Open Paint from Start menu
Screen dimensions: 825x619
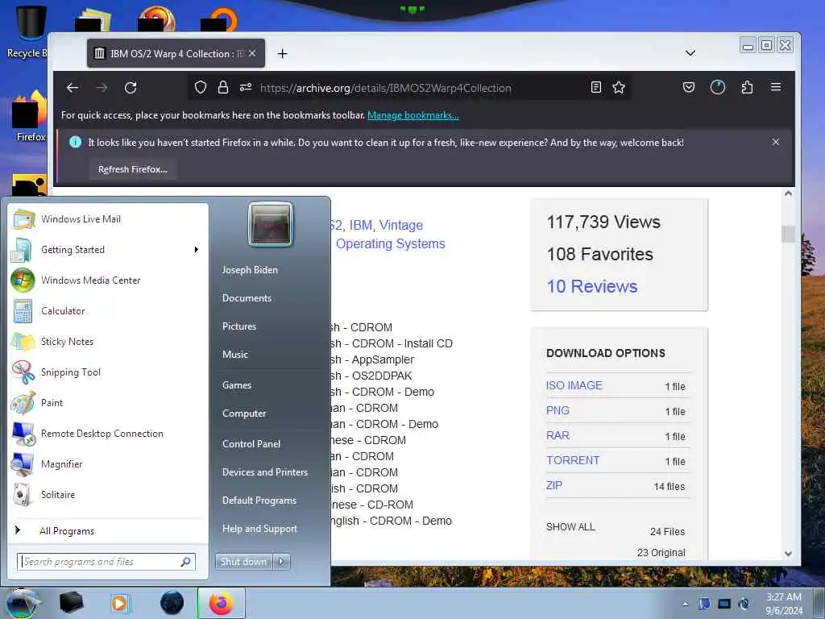click(109, 403)
